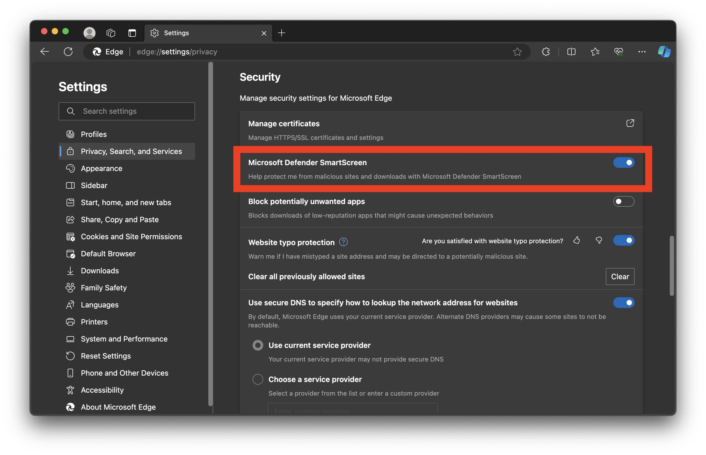The height and width of the screenshot is (455, 706).
Task: Open the Favorites list icon
Action: 595,52
